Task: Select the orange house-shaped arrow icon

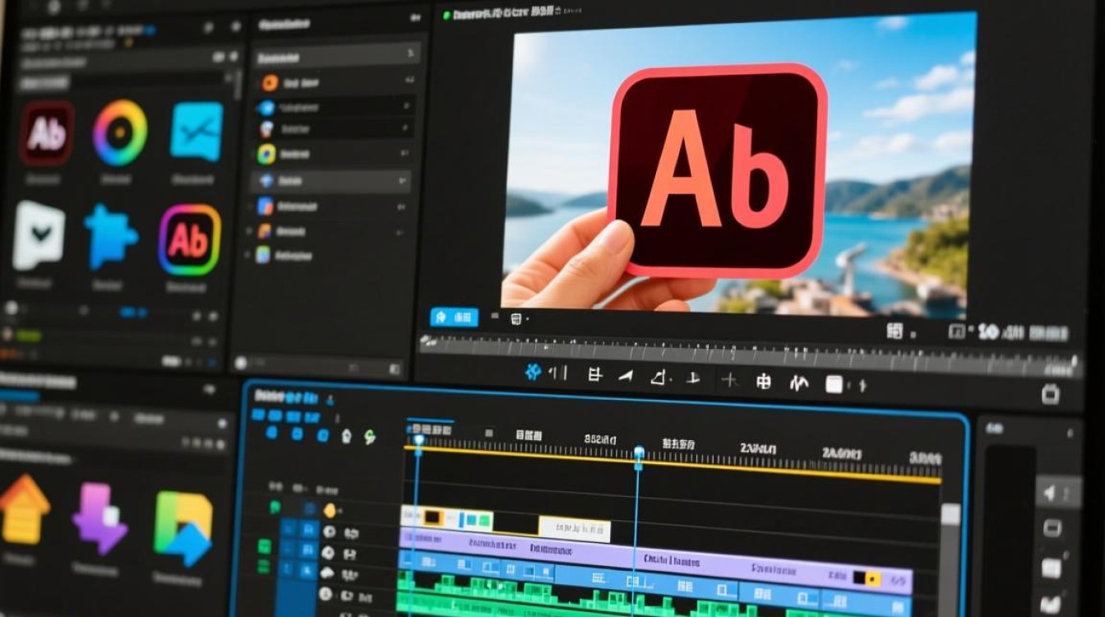Action: (x=24, y=509)
